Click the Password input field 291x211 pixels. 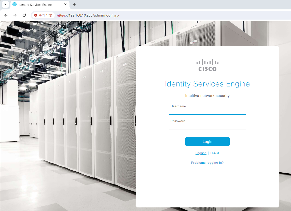coord(207,126)
